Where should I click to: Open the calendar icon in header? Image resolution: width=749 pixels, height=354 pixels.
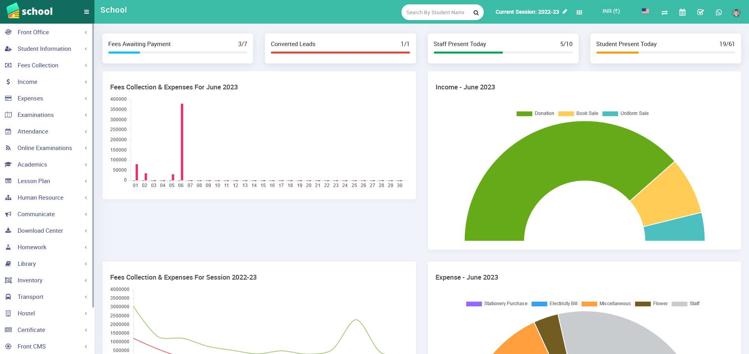[682, 13]
